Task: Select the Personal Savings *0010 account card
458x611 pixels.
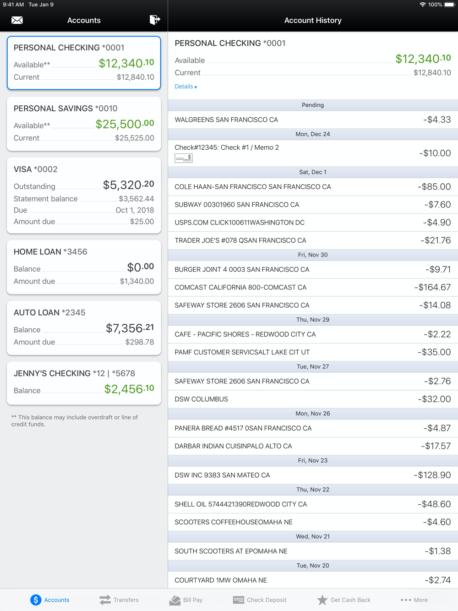Action: click(x=84, y=124)
